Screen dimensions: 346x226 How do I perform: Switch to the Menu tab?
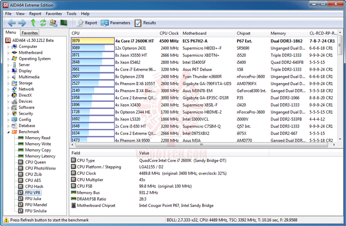coord(11,32)
